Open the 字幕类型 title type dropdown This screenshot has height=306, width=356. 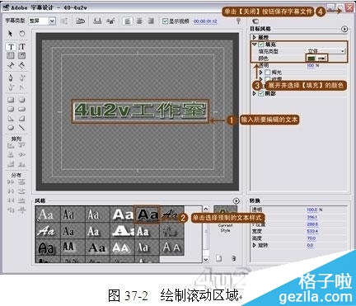click(52, 21)
